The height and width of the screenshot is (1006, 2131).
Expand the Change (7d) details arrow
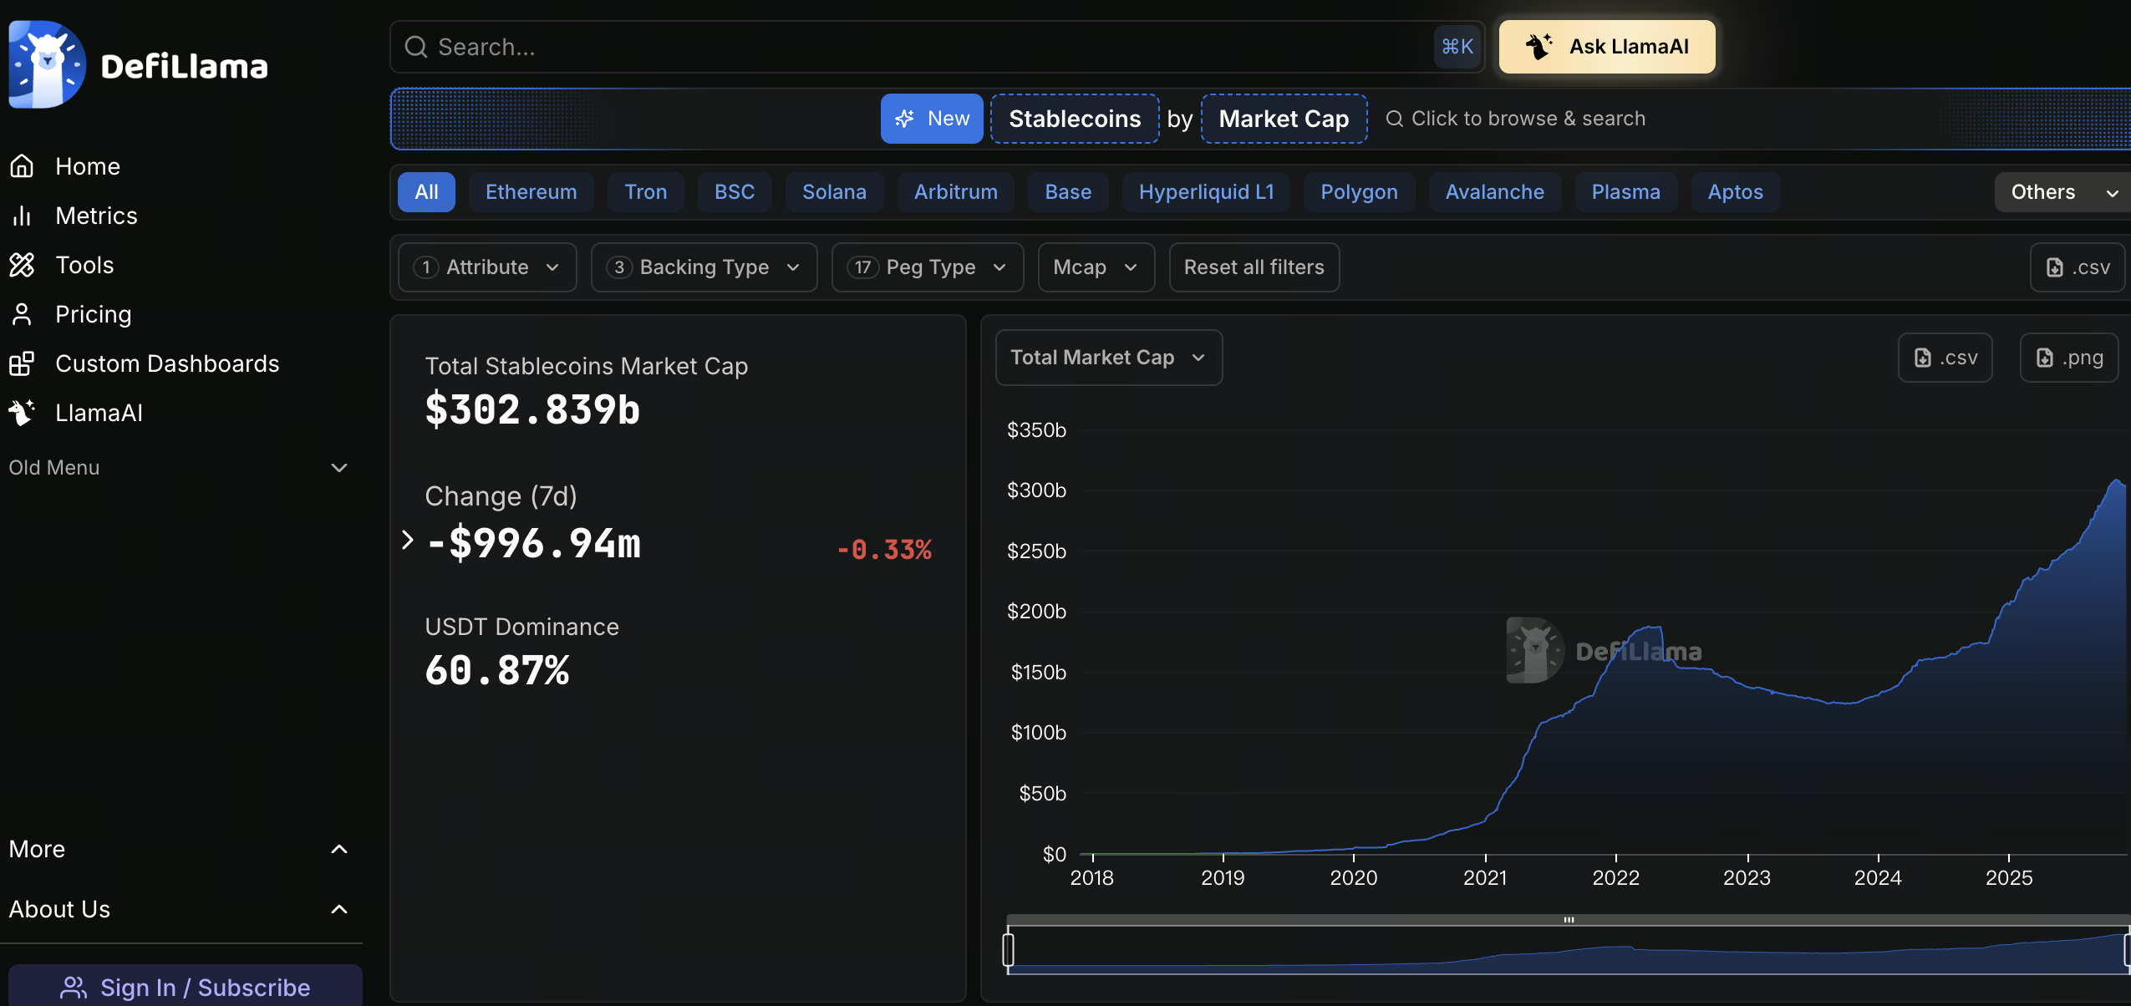coord(407,541)
